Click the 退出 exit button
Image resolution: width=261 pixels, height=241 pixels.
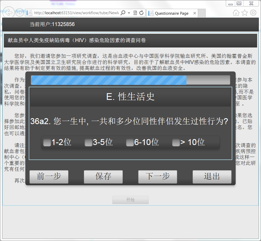212,177
